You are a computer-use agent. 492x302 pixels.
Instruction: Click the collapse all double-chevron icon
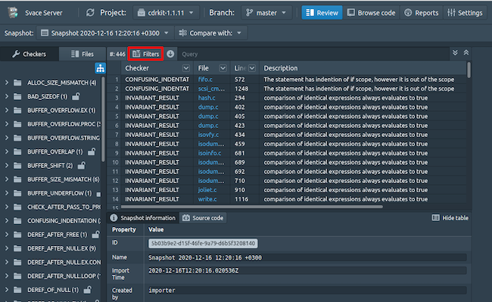pos(466,53)
